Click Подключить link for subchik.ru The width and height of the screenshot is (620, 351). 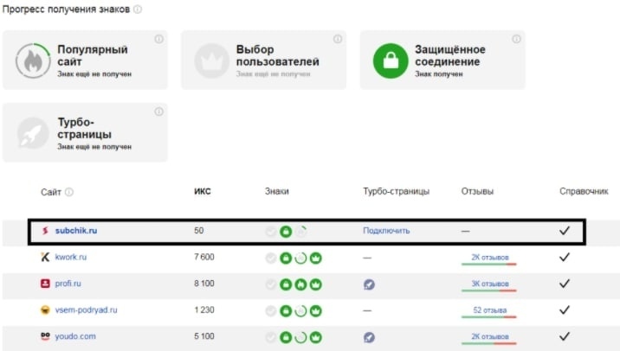click(x=386, y=231)
